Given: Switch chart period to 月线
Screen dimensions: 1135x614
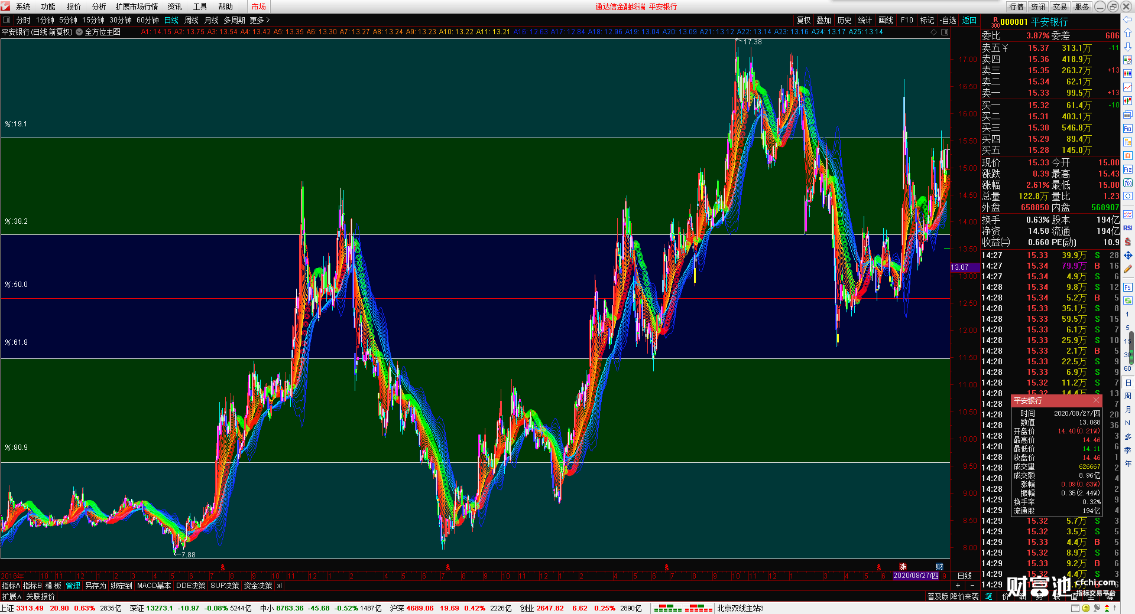Looking at the screenshot, I should (x=212, y=20).
